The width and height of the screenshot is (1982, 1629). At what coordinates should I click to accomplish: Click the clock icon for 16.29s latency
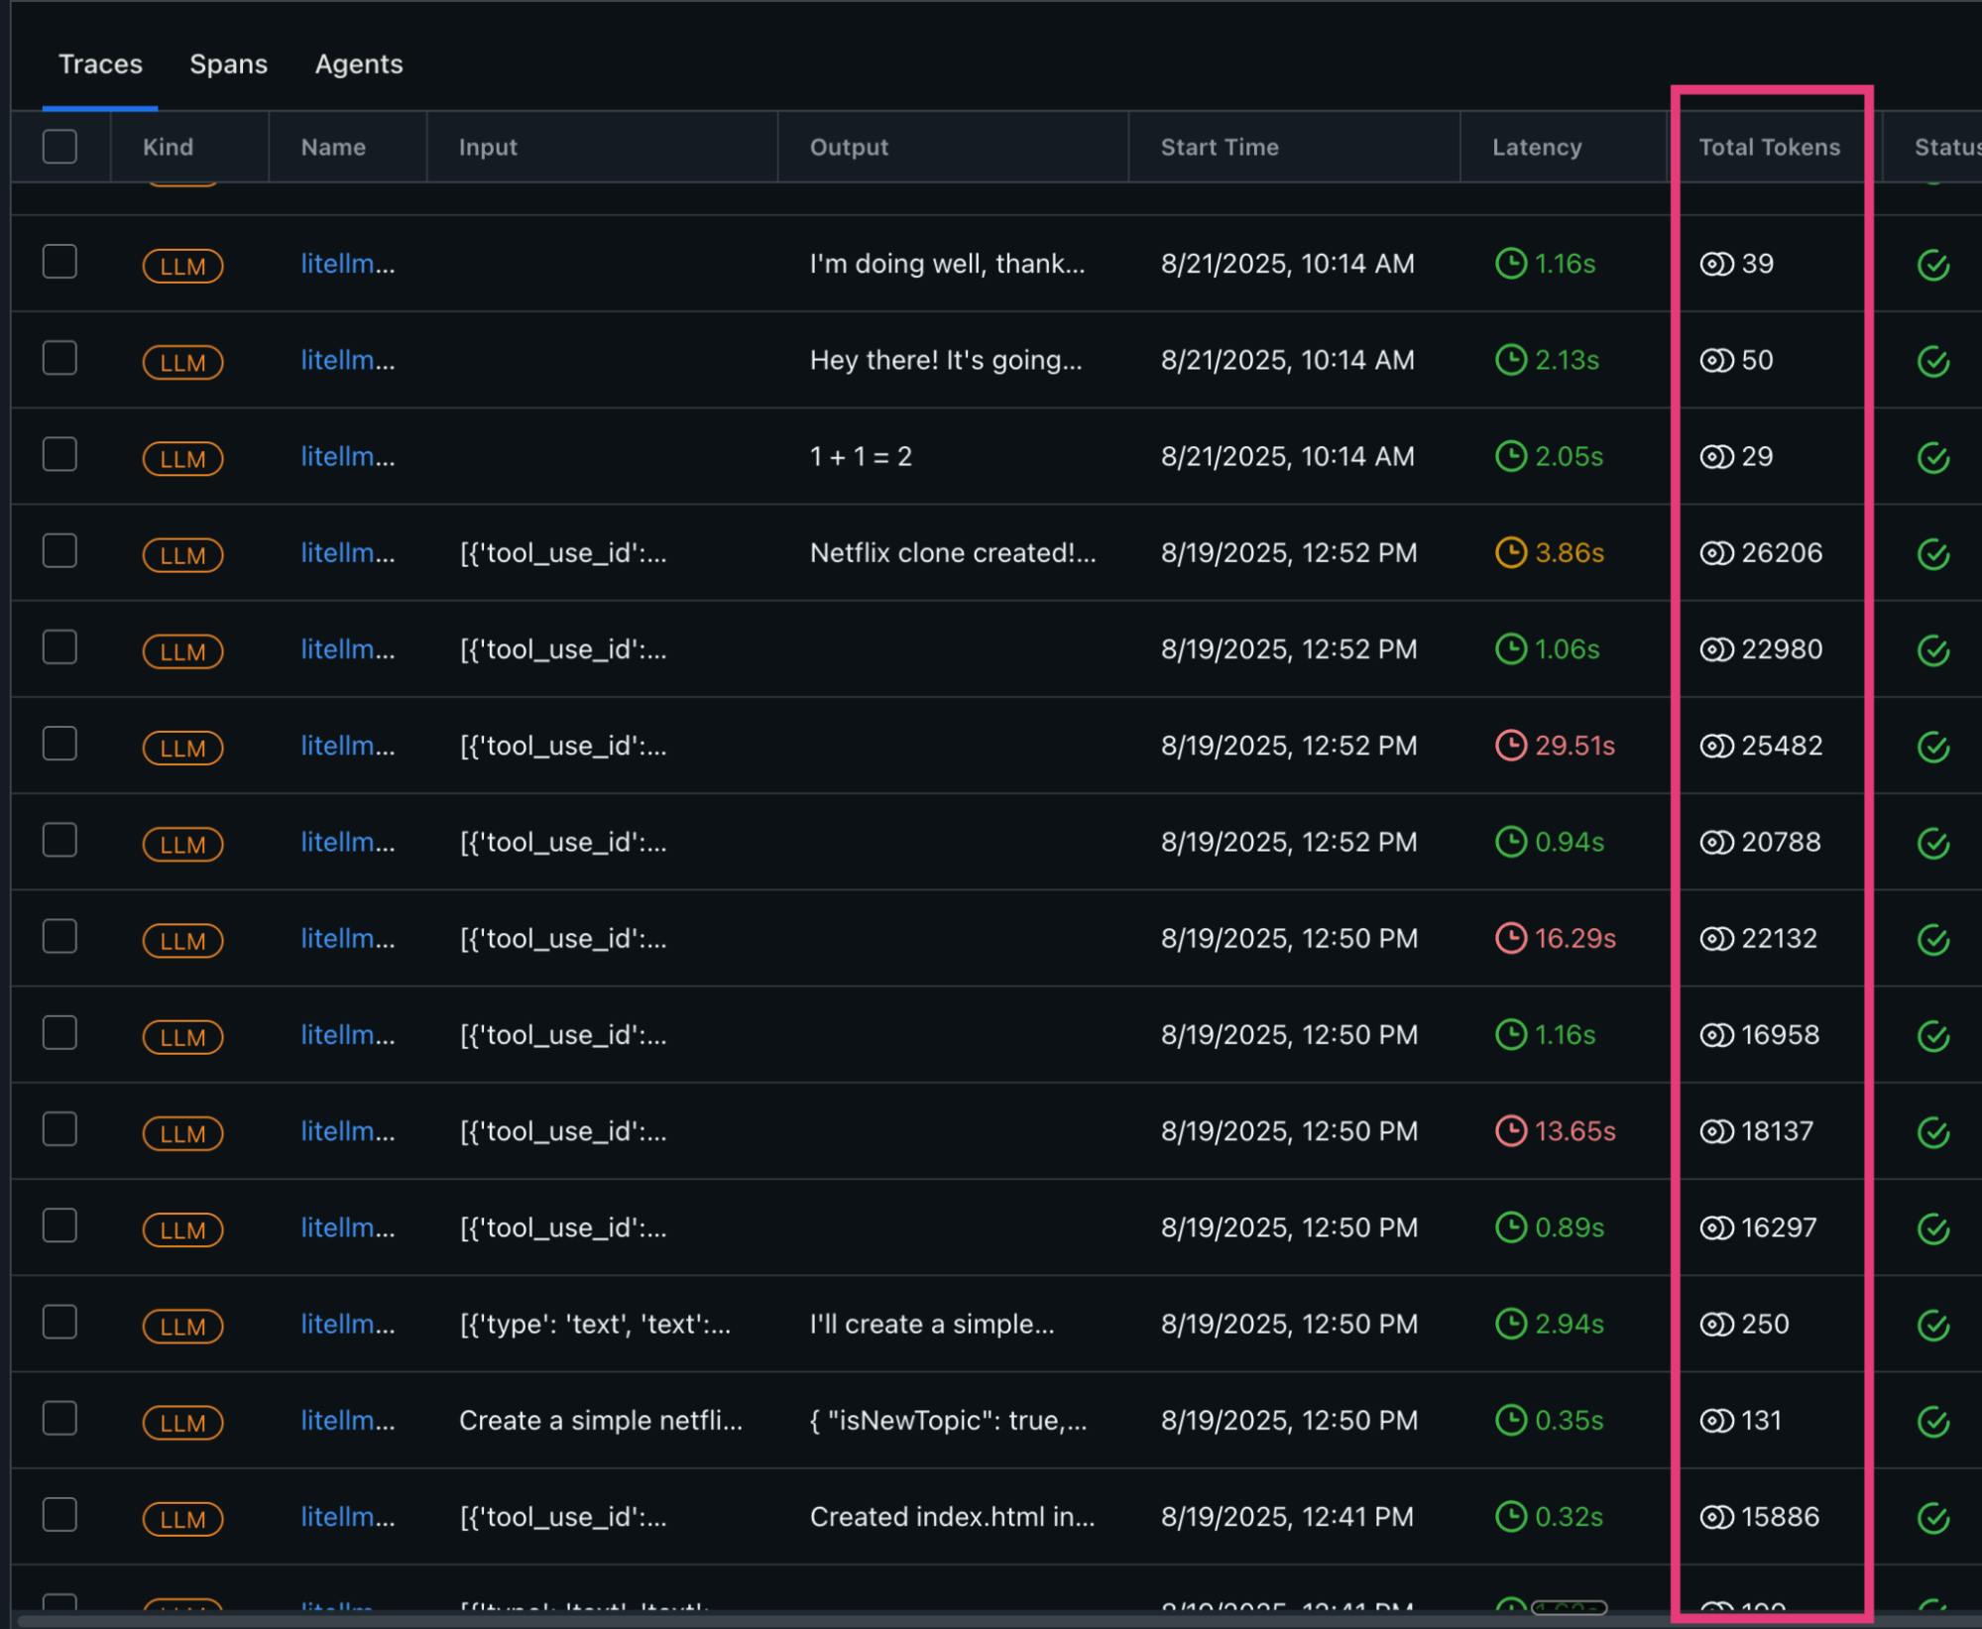(1510, 938)
